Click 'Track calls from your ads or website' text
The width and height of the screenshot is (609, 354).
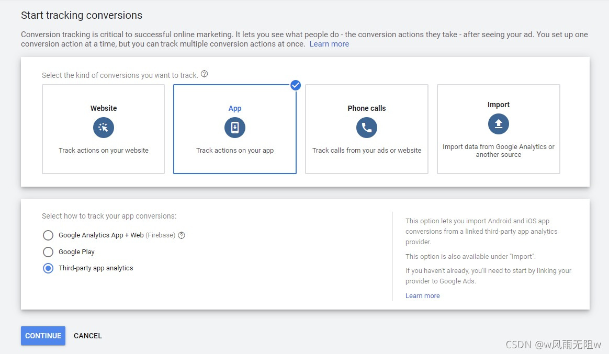tap(367, 150)
